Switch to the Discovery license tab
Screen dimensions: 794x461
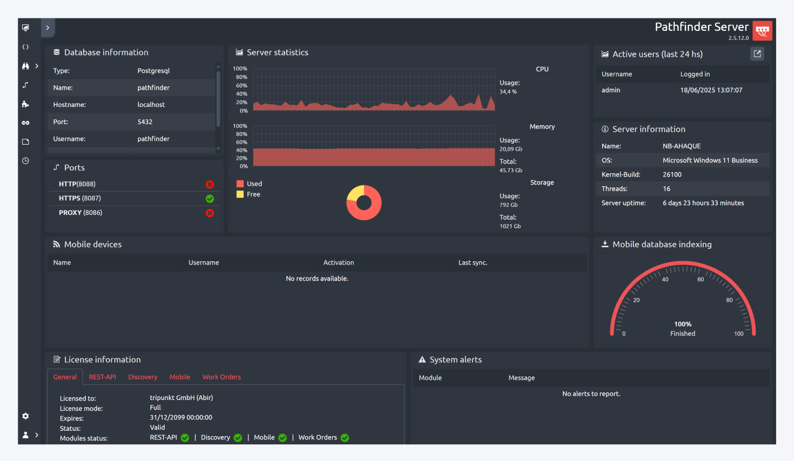click(143, 377)
